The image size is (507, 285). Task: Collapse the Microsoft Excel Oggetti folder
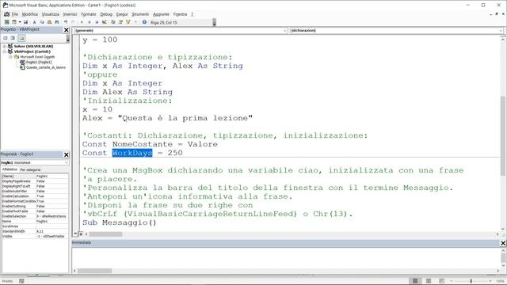pos(10,56)
